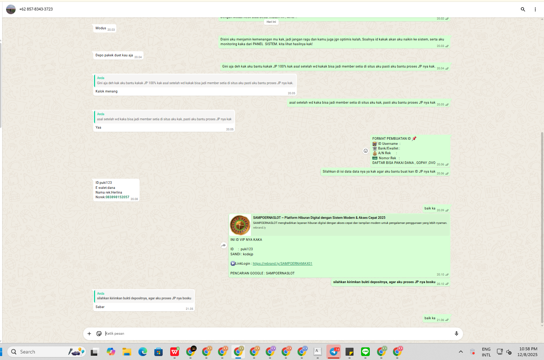Viewport: 544px width, 360px height.
Task: Click the active Chrome window taskbar icon
Action: (238, 352)
